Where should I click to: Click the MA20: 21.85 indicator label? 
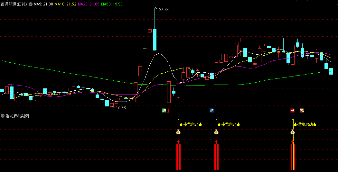pyautogui.click(x=89, y=4)
